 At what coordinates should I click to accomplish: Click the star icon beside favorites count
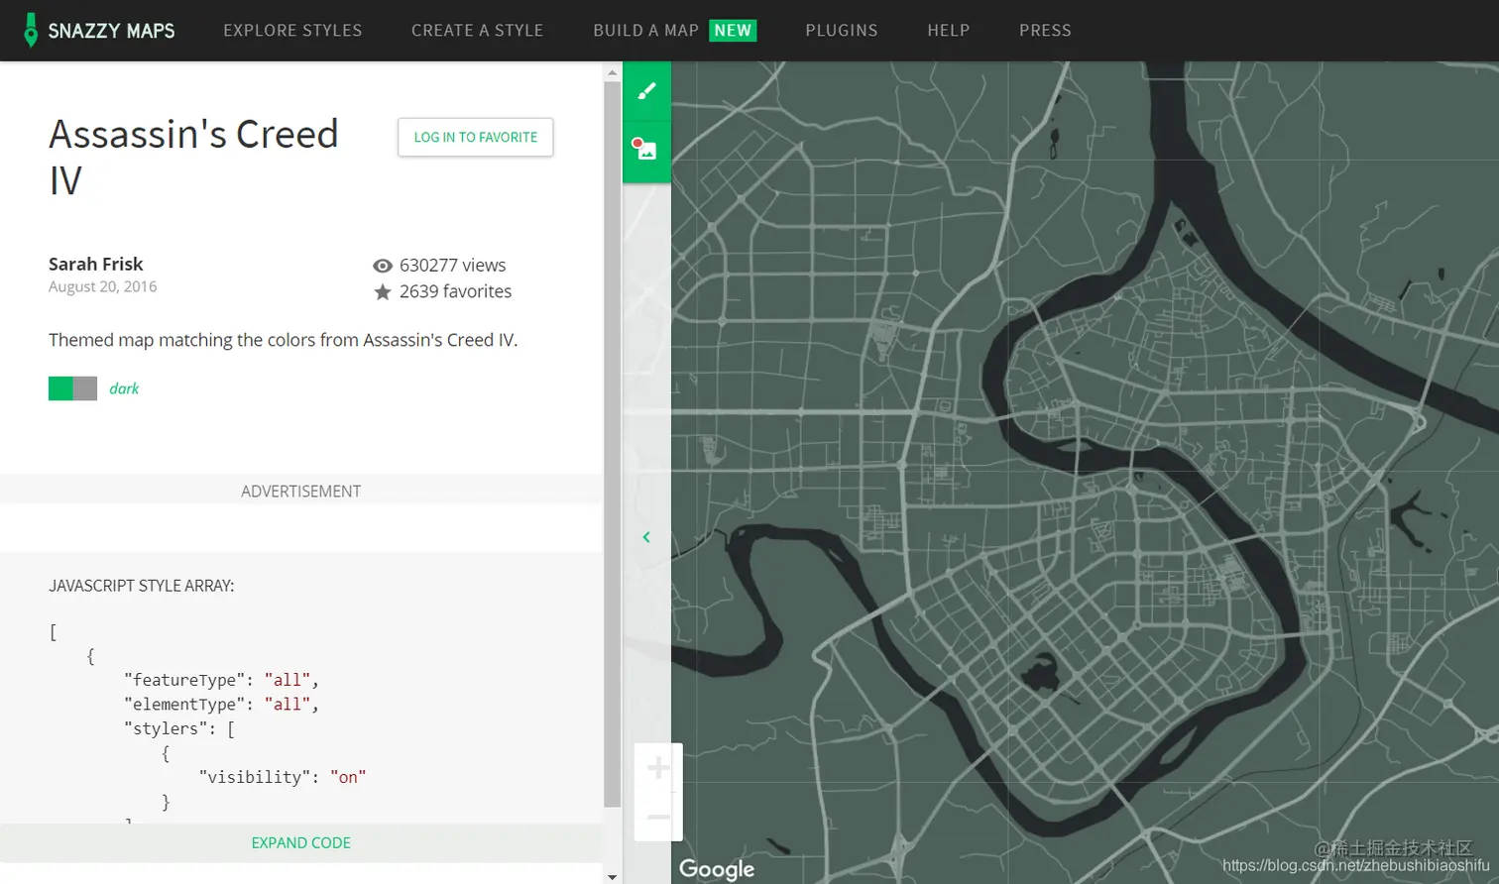click(383, 291)
